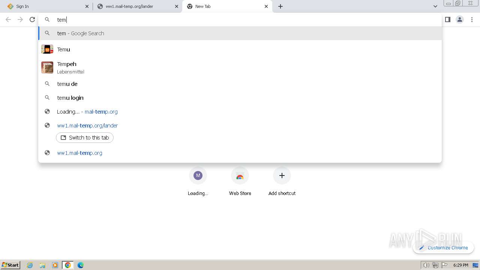Click the Add shortcut tile

click(x=282, y=181)
